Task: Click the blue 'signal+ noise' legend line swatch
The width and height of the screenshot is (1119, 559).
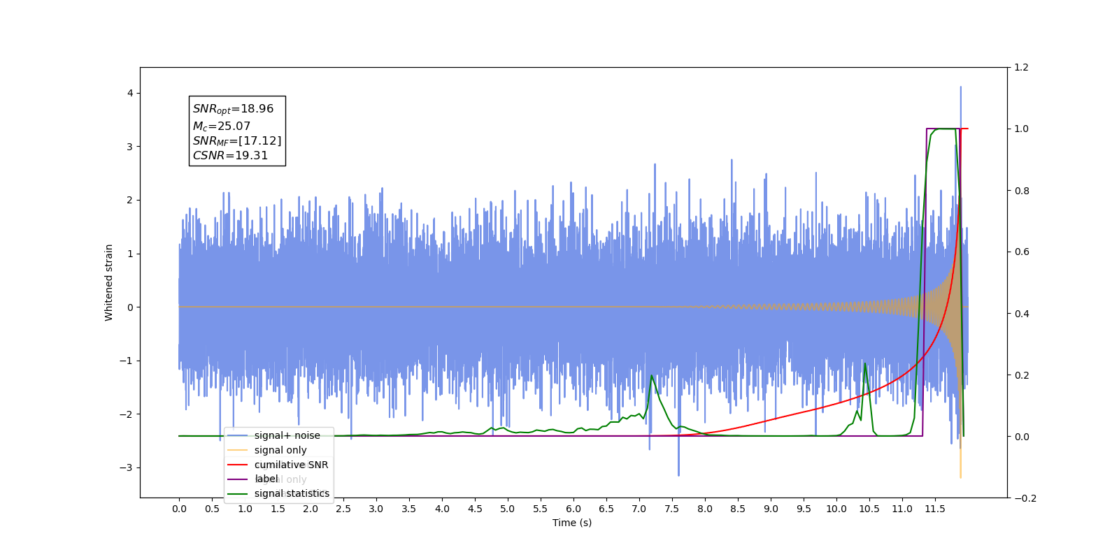Action: 237,435
